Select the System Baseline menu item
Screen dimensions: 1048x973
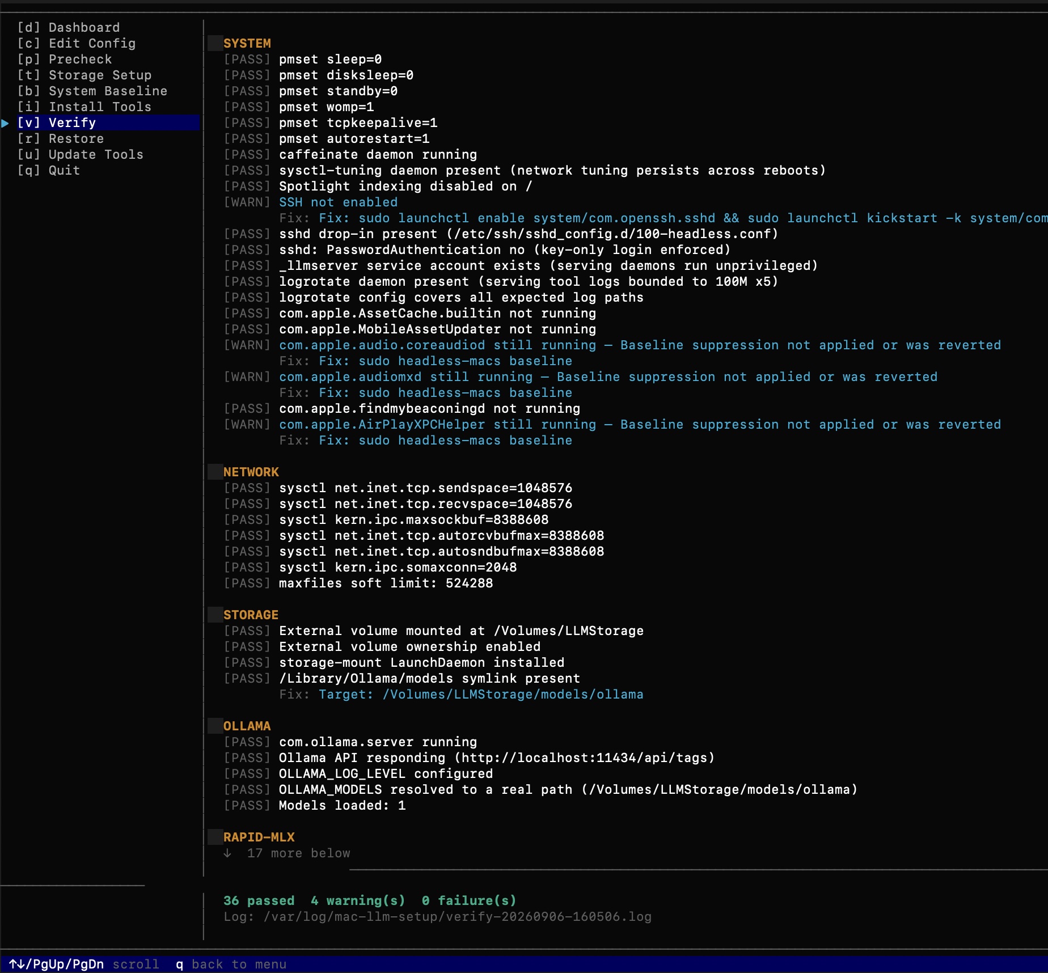92,91
